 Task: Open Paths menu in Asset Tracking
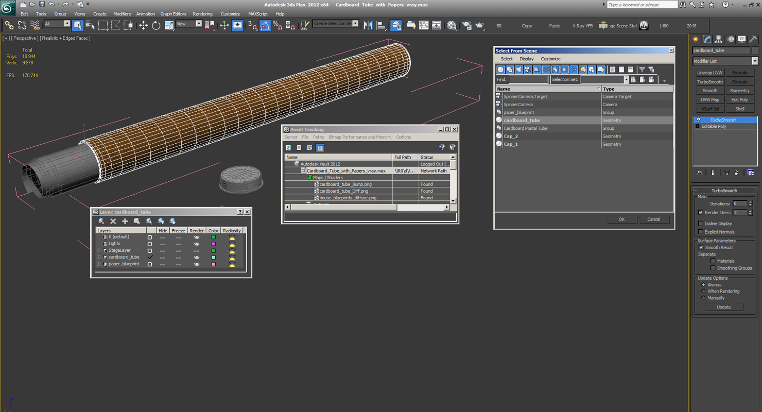(x=319, y=137)
